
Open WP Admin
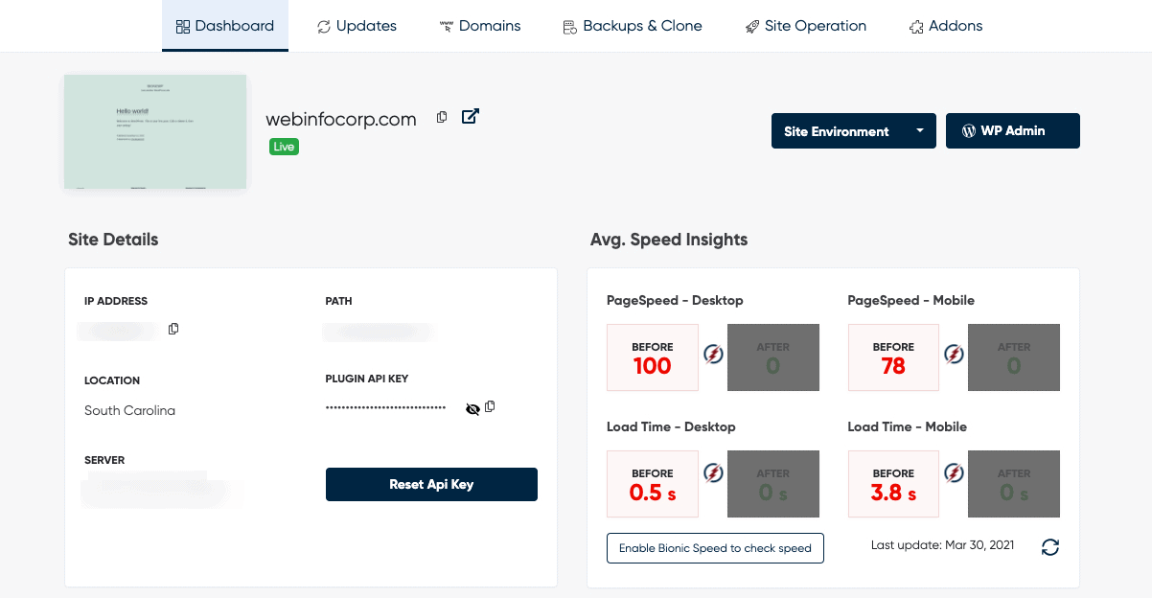point(1013,131)
